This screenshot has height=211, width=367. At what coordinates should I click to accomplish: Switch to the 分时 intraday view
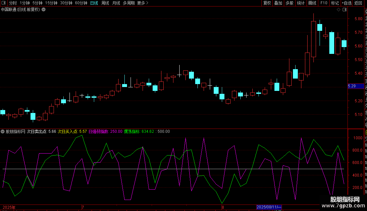[x=13, y=3]
